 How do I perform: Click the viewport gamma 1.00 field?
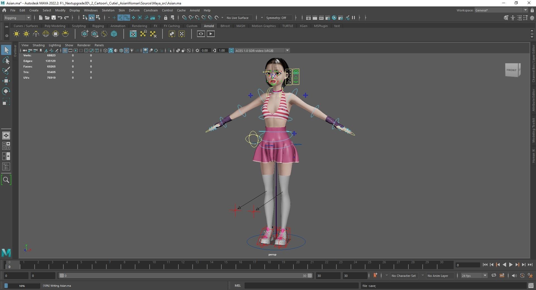(x=222, y=50)
